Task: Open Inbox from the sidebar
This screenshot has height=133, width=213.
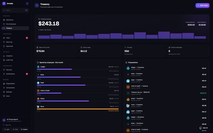Action: click(x=16, y=38)
